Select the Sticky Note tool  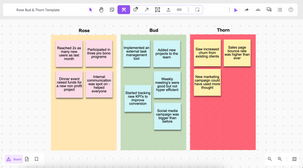tap(112, 10)
